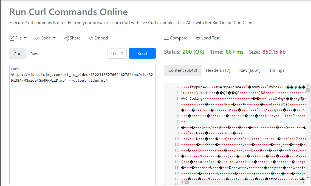Open the Compare tool

176,38
